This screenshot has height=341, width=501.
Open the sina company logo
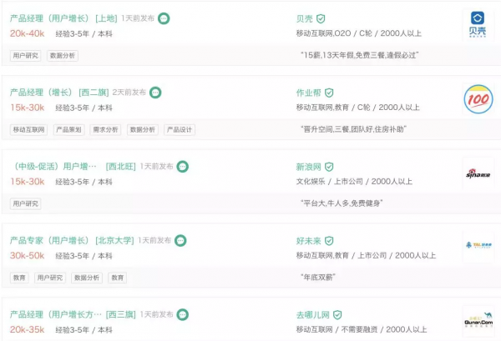(x=478, y=173)
